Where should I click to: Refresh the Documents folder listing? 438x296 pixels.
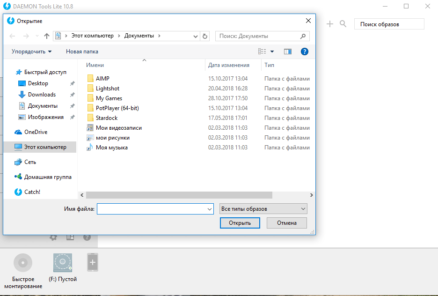tap(205, 36)
